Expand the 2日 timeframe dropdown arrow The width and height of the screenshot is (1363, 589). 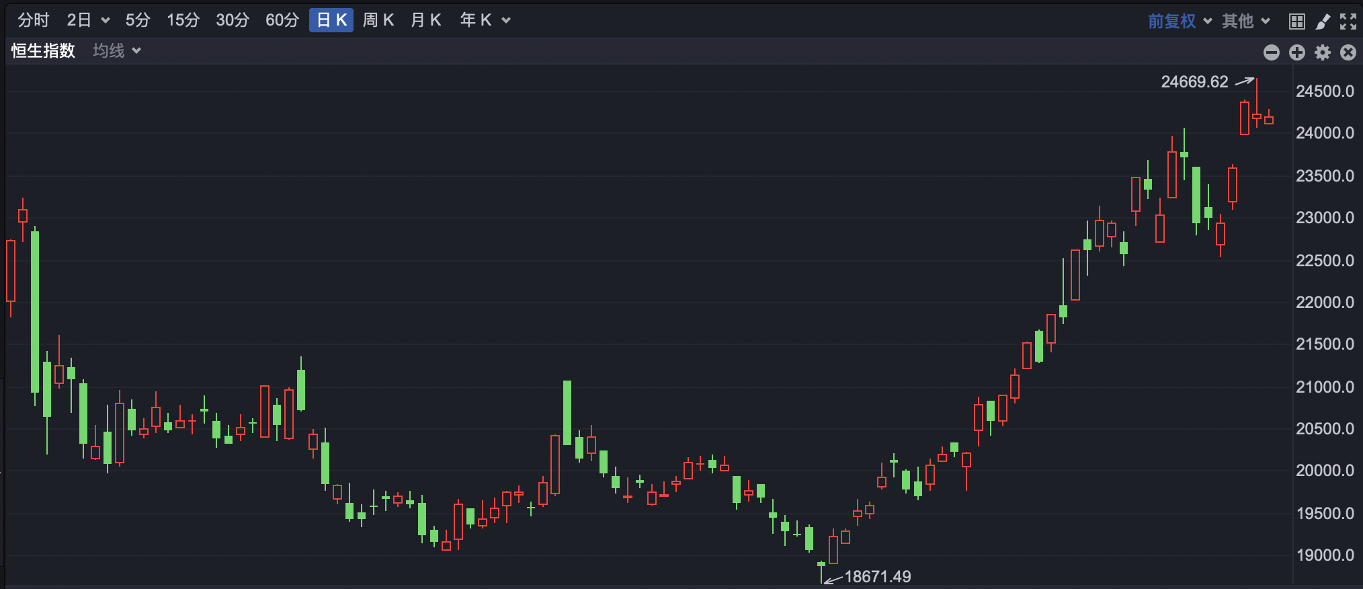click(x=106, y=21)
